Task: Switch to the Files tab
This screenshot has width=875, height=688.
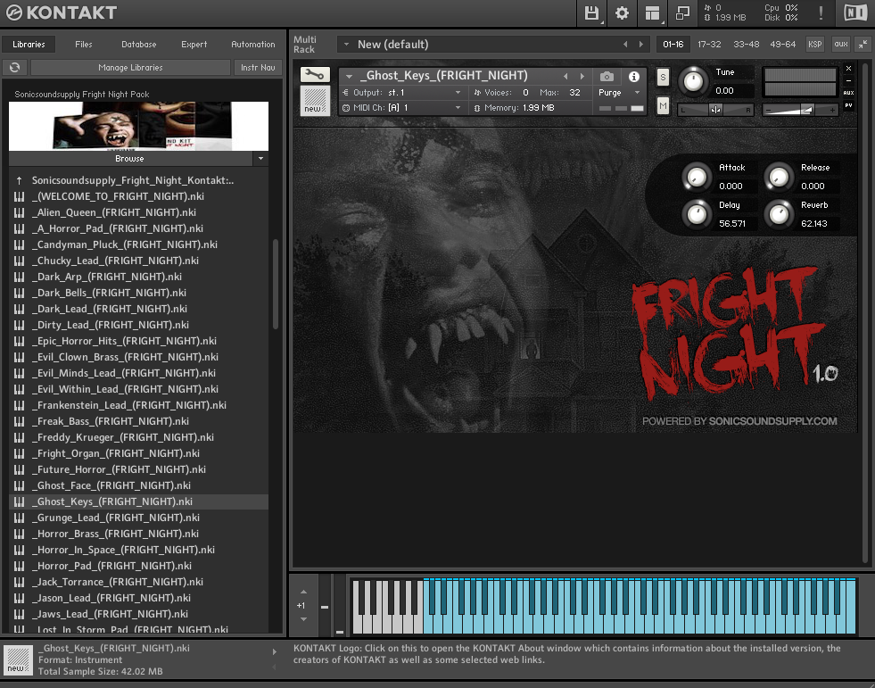Action: (84, 44)
